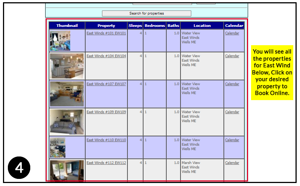This screenshot has width=300, height=186.
Task: Click the East Winds #109 sofa thumbnail
Action: click(x=67, y=122)
